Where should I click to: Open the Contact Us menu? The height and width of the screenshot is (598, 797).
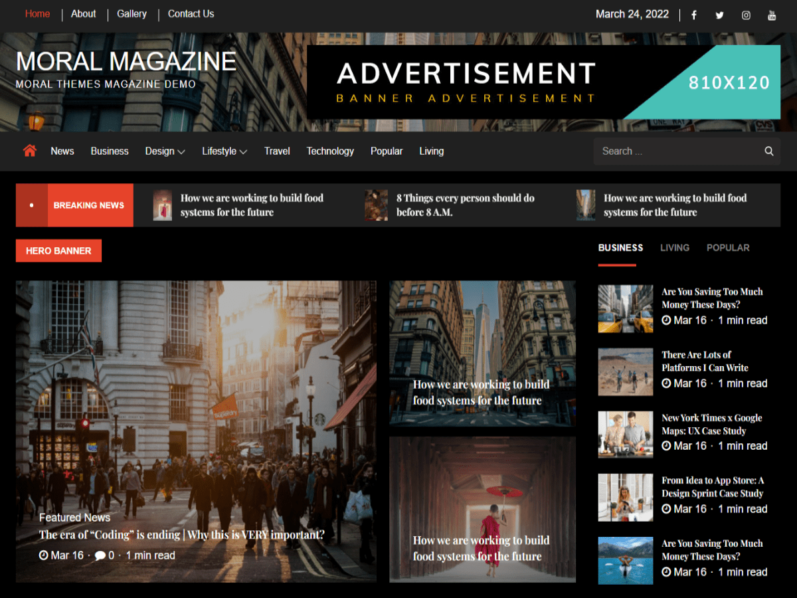tap(191, 13)
